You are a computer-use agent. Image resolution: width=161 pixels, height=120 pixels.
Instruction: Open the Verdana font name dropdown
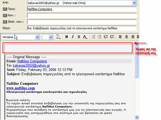point(38,37)
